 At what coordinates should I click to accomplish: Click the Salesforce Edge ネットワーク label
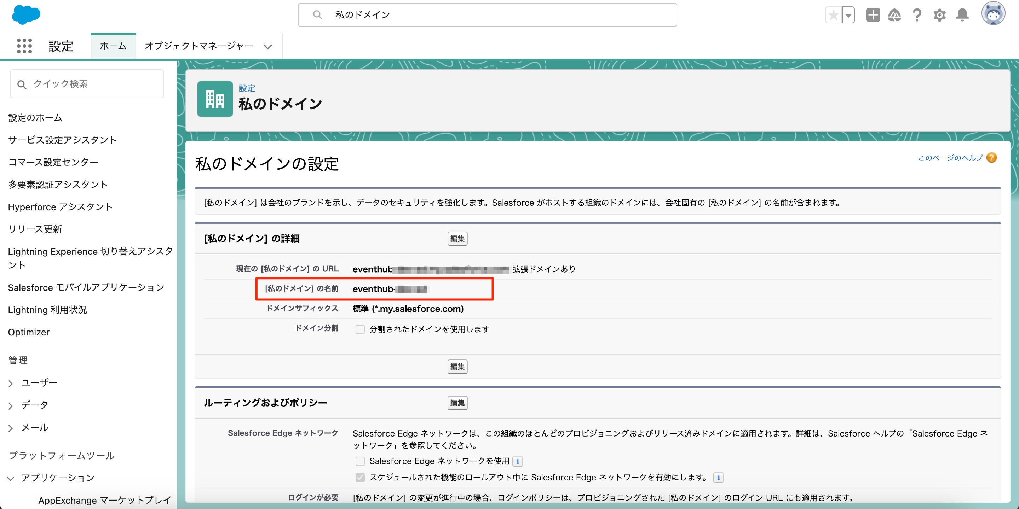[283, 433]
